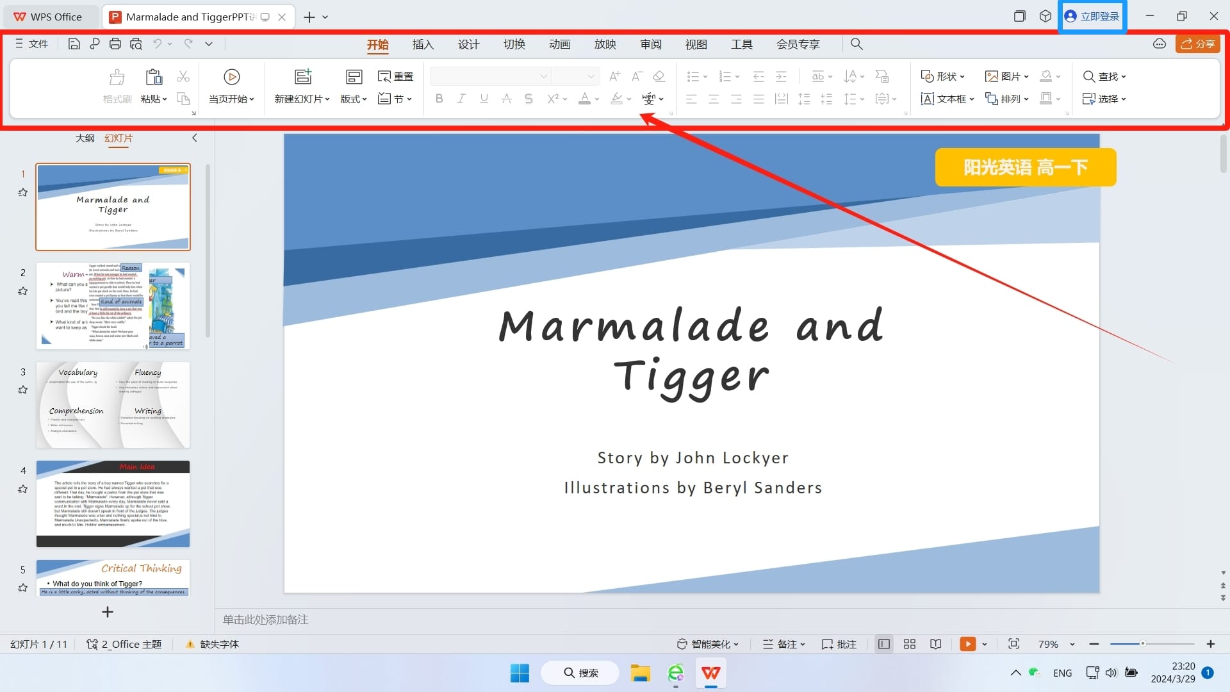
Task: Click the Undo arrow icon
Action: (x=157, y=44)
